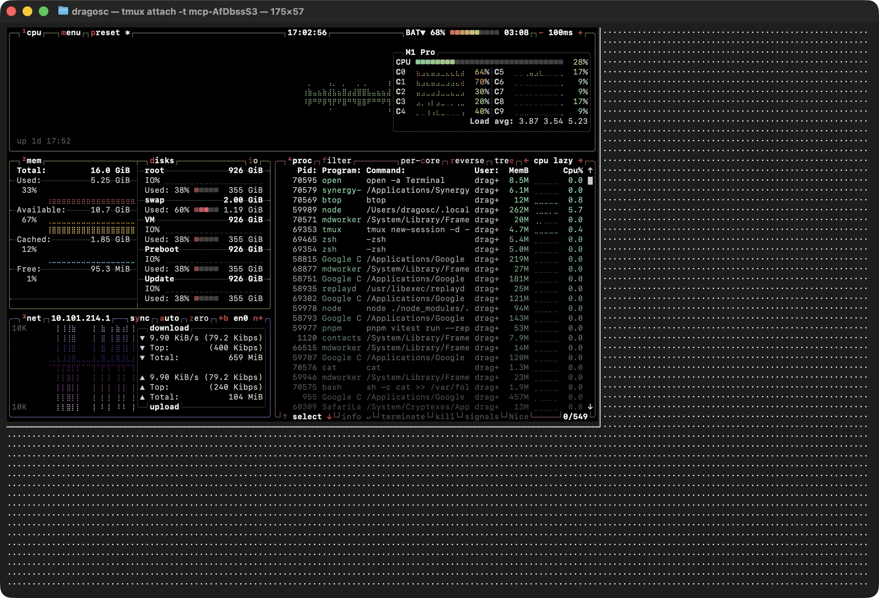Toggle net sync scaling

[x=140, y=318]
